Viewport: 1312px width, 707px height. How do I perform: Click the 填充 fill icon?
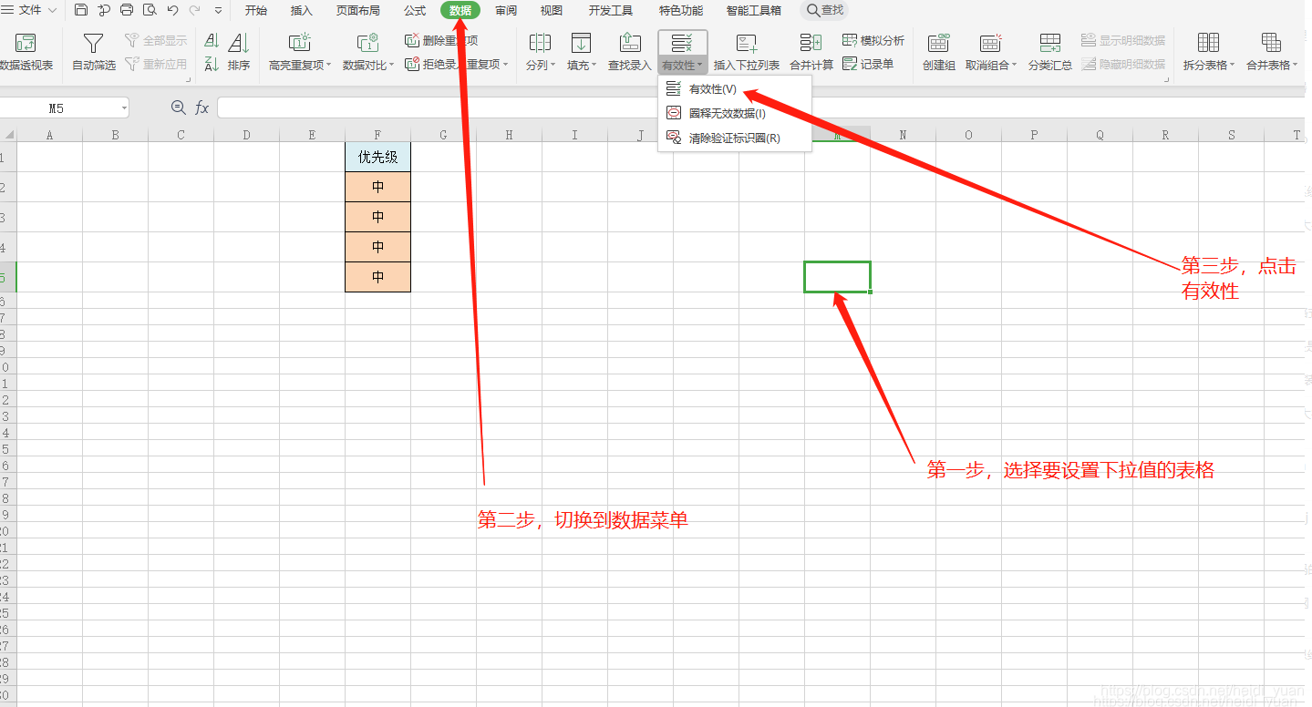(581, 43)
